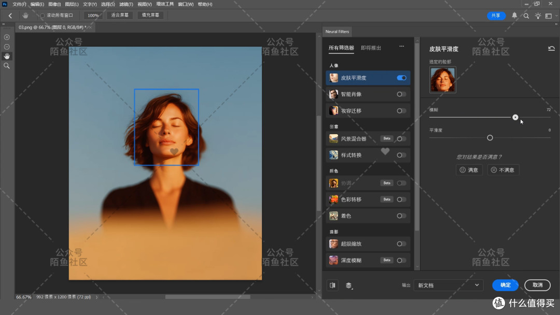
Task: Enable the 超级缩放 filter toggle
Action: coord(401,244)
